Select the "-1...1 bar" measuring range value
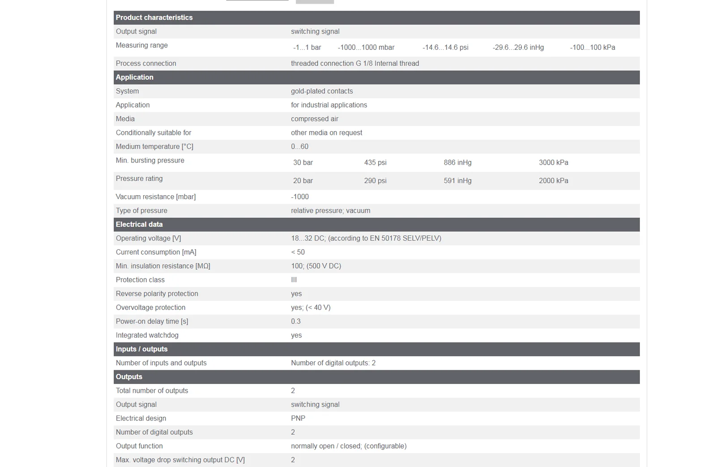This screenshot has height=467, width=716. point(307,47)
